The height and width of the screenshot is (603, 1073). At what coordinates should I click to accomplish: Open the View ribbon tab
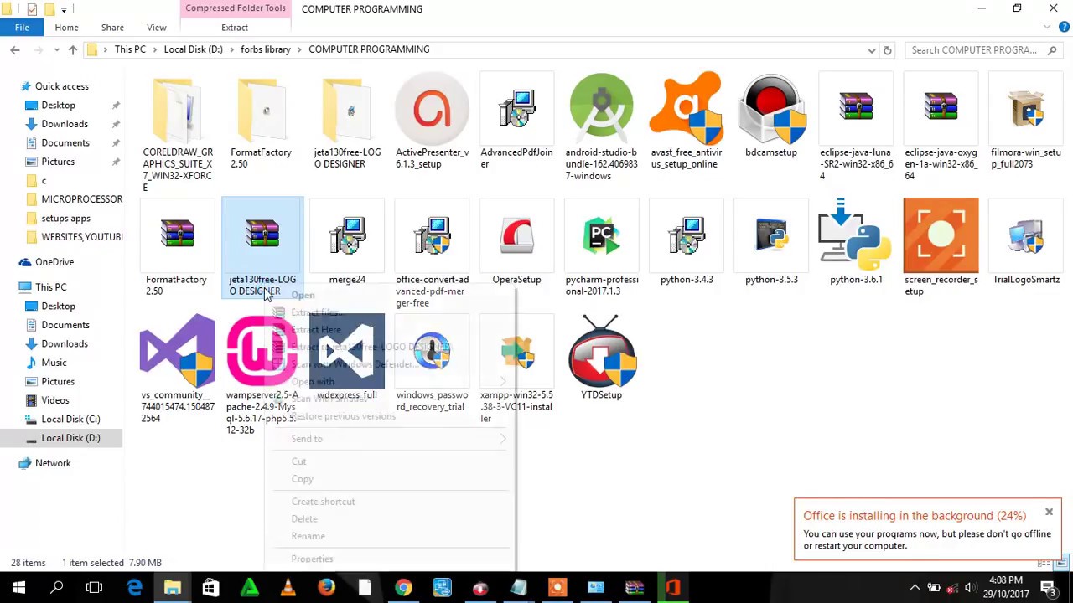point(156,28)
